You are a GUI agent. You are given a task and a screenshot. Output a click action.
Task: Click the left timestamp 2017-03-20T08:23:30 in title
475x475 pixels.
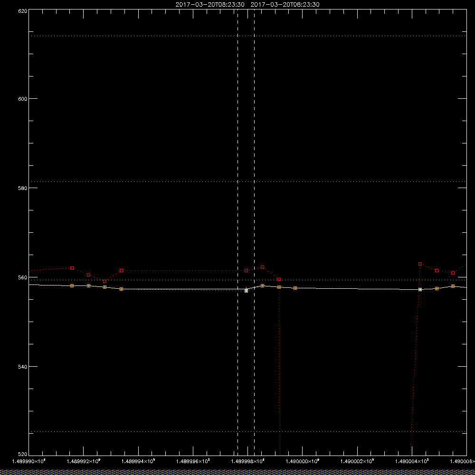coord(210,5)
